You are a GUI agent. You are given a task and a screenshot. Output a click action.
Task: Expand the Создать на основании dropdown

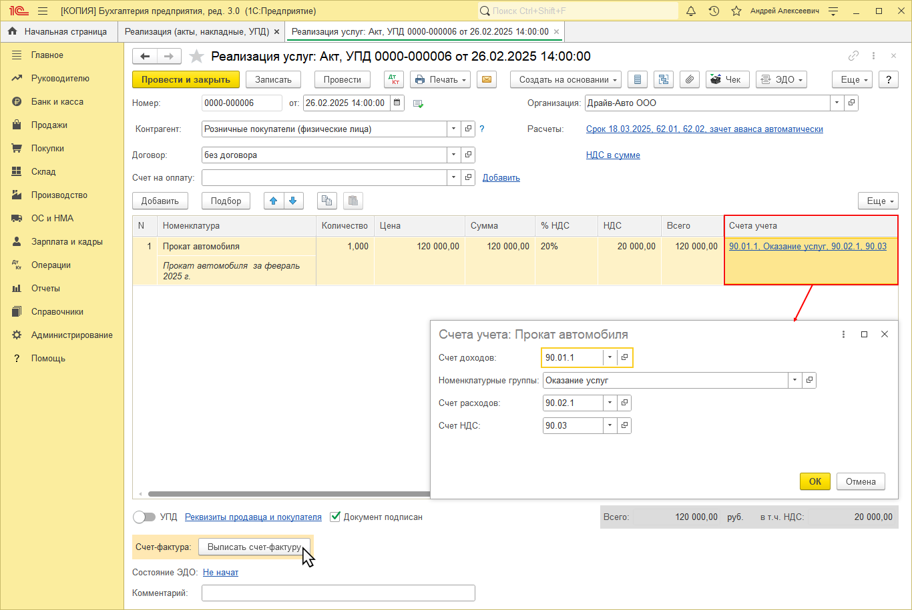click(x=565, y=79)
